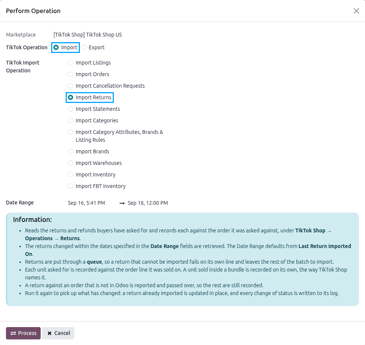
Task: Edit the start date Sep 16, 5:41 PM
Action: (86, 203)
